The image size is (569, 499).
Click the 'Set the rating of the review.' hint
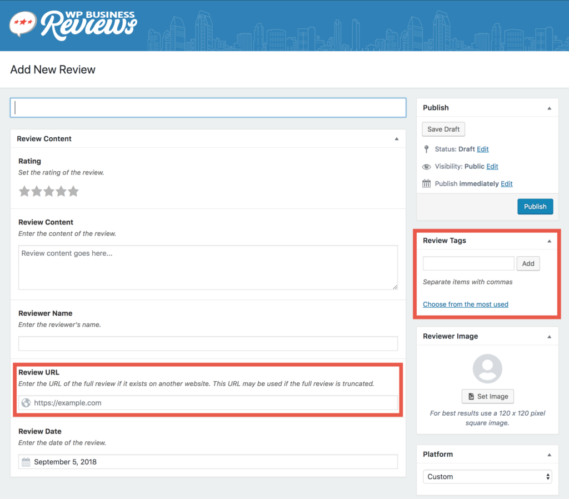click(x=61, y=173)
